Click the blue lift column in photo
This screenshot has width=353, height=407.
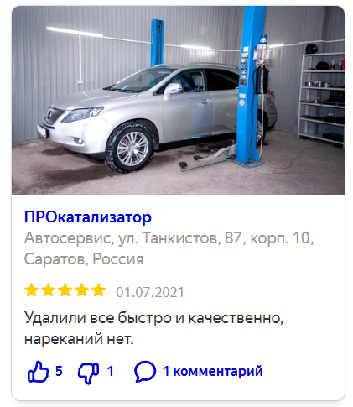250,84
